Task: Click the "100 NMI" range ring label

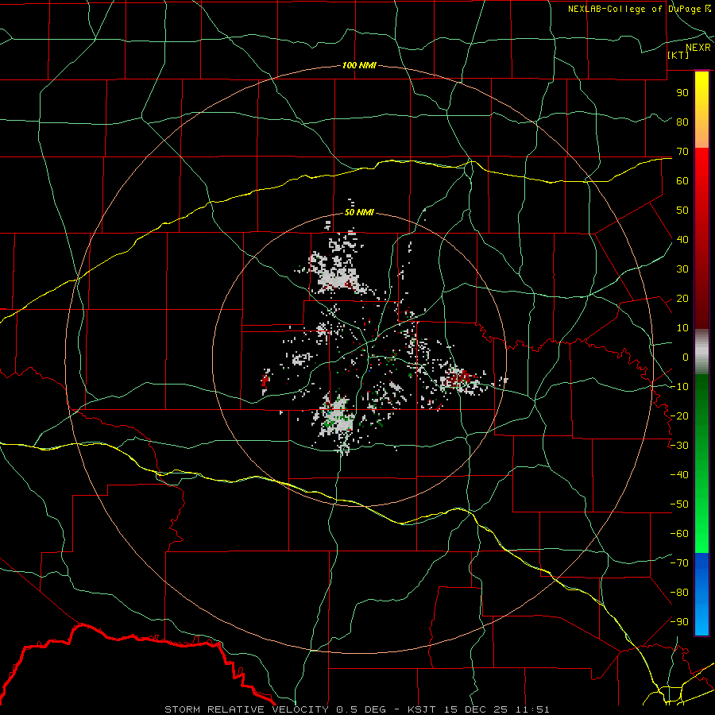Action: tap(359, 65)
